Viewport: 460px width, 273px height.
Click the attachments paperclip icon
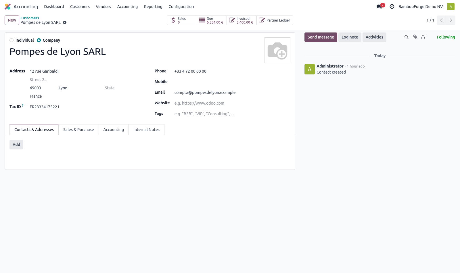tap(415, 37)
